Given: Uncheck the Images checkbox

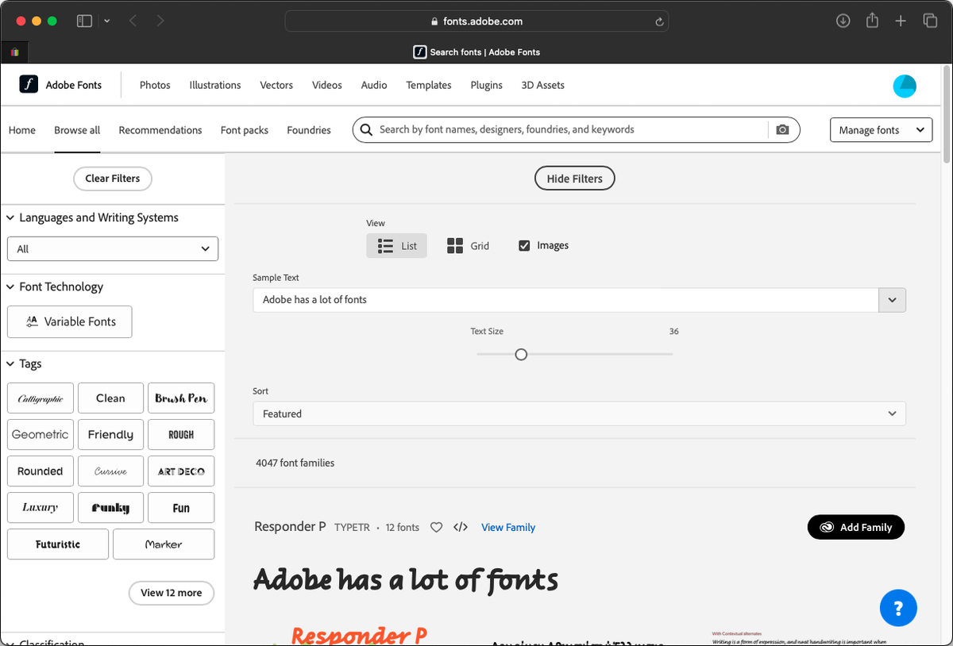Looking at the screenshot, I should pos(524,245).
